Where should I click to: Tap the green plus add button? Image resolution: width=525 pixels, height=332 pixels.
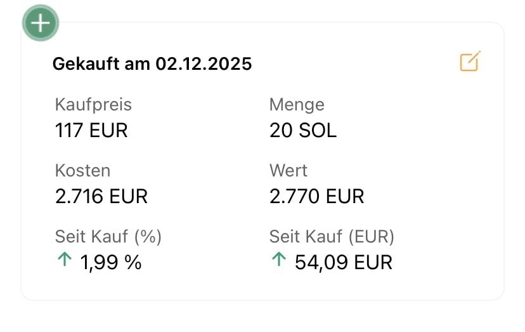41,23
